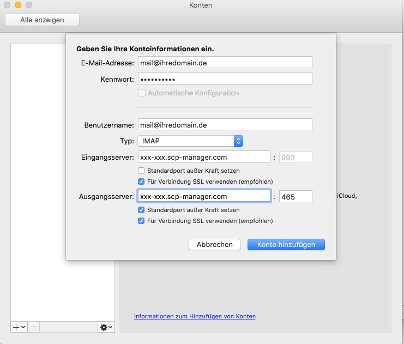Focus the Kennwort password field

(224, 79)
